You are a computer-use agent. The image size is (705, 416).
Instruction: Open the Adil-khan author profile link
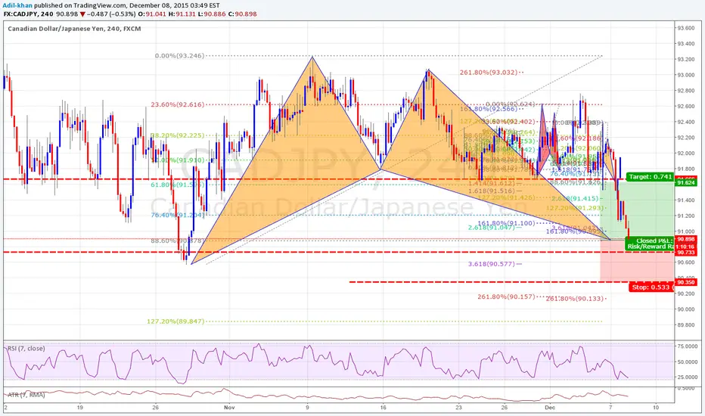[18, 5]
